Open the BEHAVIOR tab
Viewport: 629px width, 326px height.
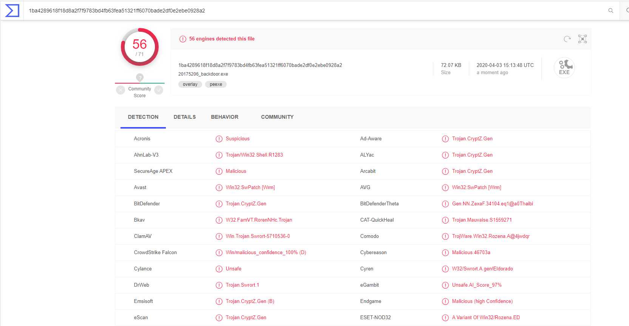(225, 117)
